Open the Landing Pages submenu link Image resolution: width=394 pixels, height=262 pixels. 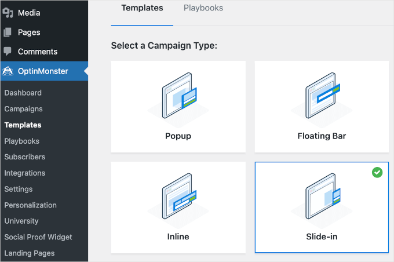30,253
